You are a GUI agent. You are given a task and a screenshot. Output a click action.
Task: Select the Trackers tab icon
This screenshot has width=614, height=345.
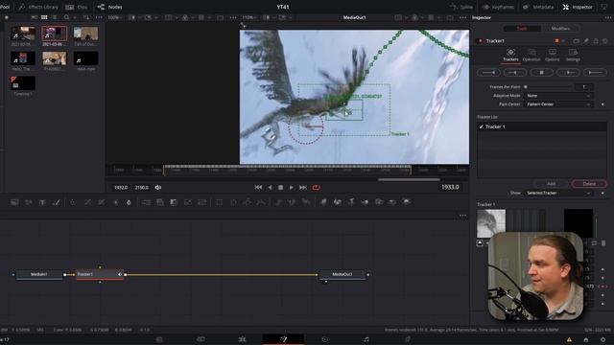510,56
